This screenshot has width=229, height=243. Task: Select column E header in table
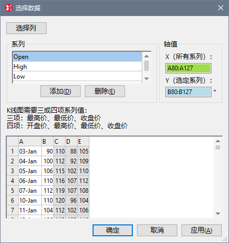click(x=83, y=142)
